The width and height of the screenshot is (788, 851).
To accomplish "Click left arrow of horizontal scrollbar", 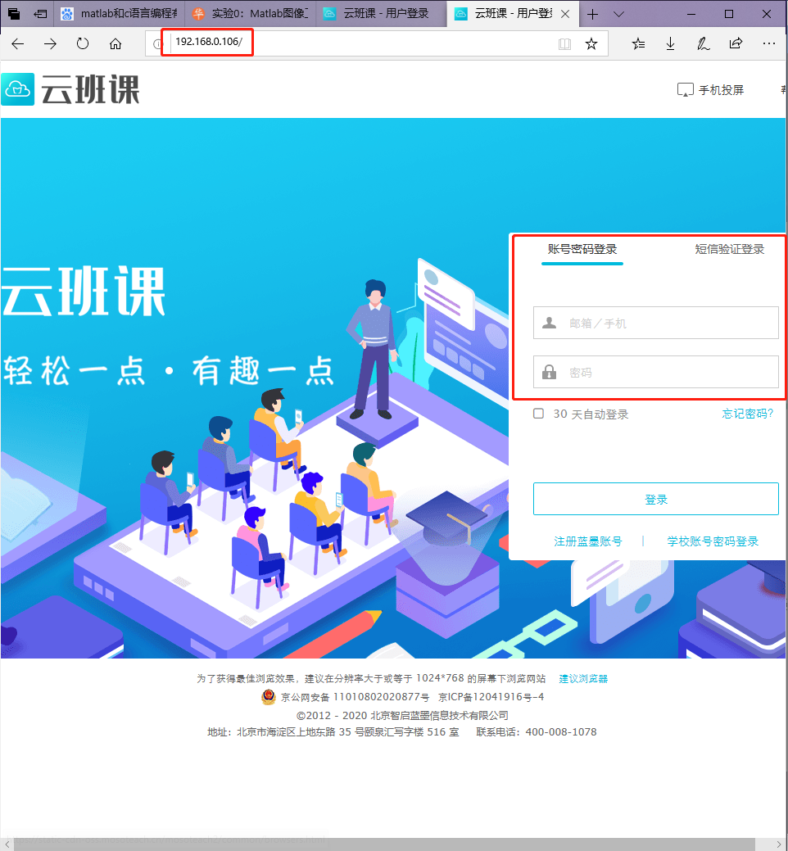I will (7, 844).
